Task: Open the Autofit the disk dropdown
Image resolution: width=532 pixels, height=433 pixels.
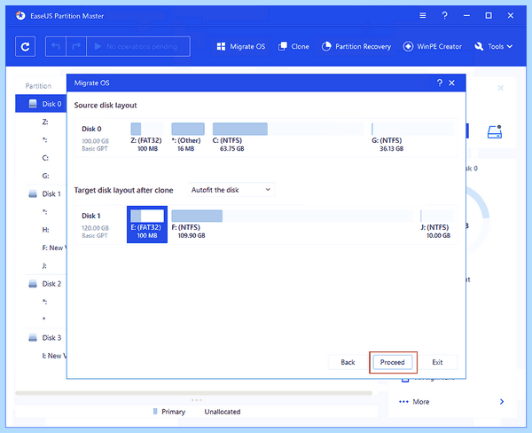Action: [231, 190]
